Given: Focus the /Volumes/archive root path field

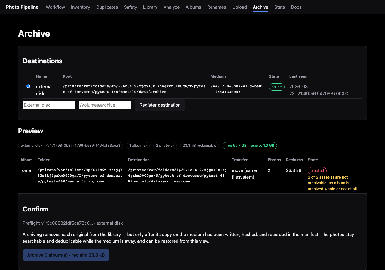Looking at the screenshot, I should click(x=105, y=105).
